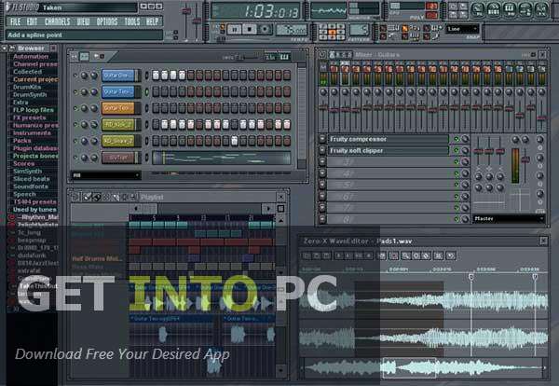Image resolution: width=559 pixels, height=386 pixels.
Task: Click the last icon in the WaveEditor toolbar
Action: [x=451, y=255]
